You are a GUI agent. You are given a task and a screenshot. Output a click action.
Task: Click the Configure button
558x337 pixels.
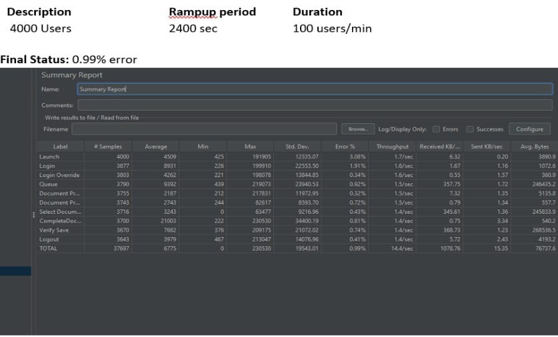pyautogui.click(x=529, y=129)
